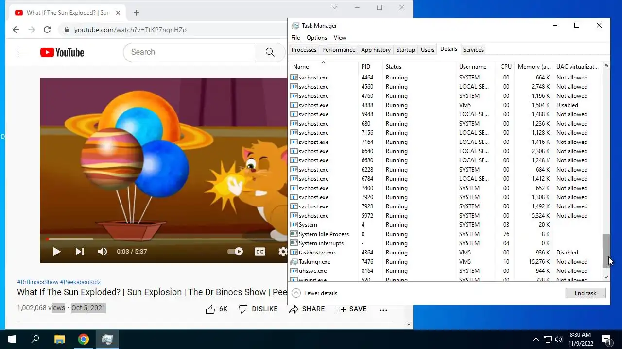Close the YouTube browser tab
This screenshot has width=622, height=349.
click(x=118, y=13)
